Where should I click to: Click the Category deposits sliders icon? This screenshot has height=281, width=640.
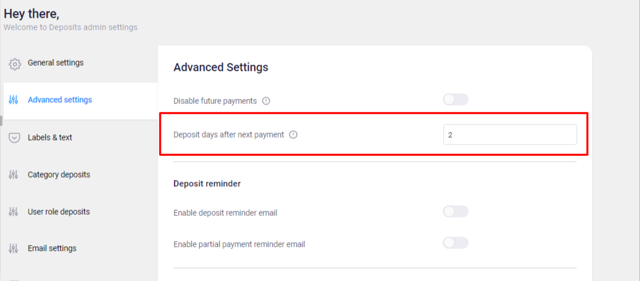coord(14,175)
